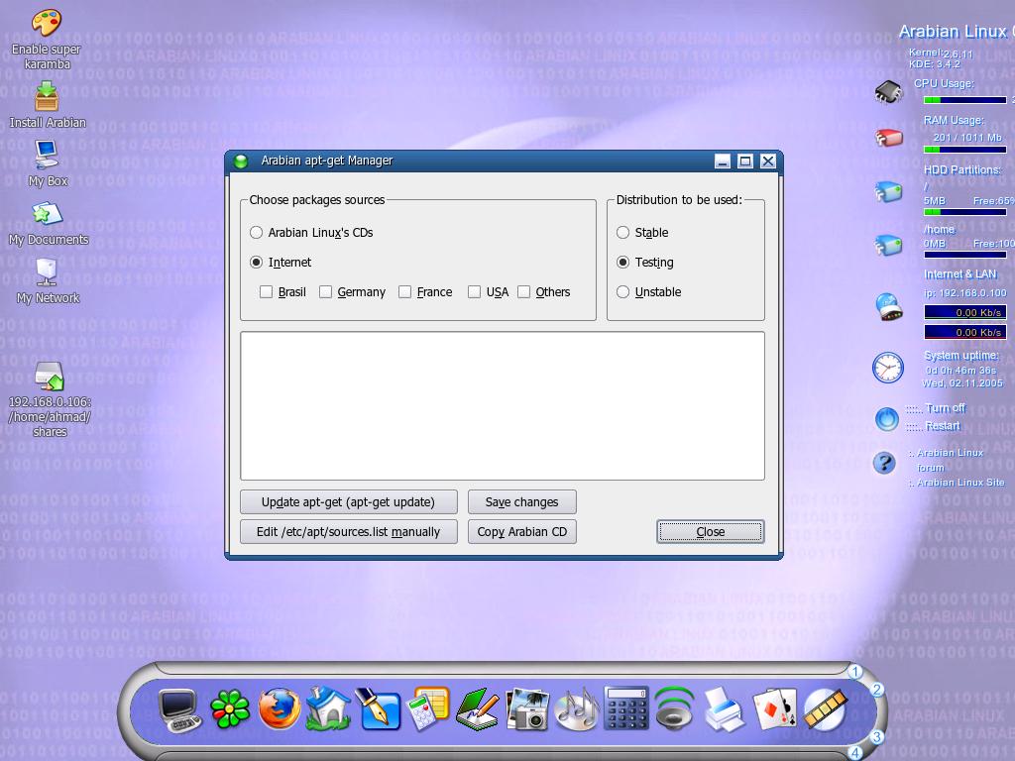Screen dimensions: 1015x761
Task: Click the CPU chip icon in sidebar
Action: (x=888, y=92)
